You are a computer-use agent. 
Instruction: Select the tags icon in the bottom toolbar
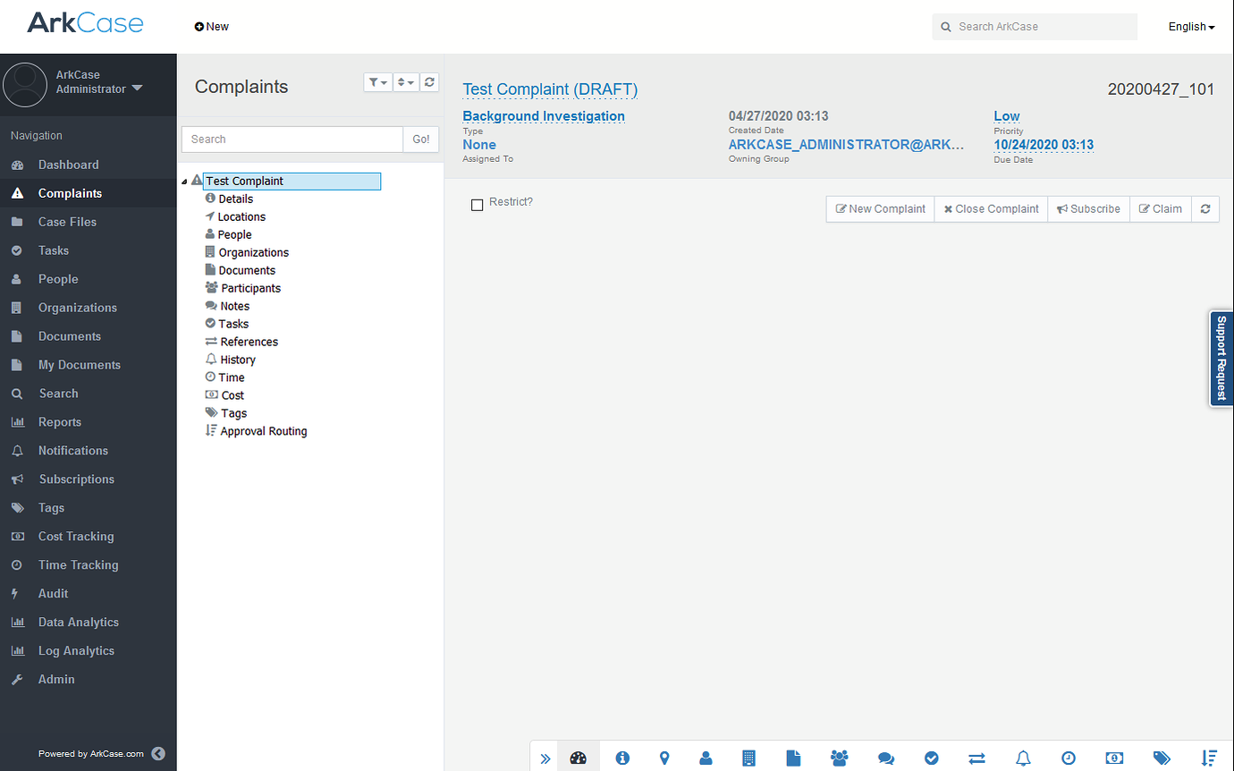[1162, 758]
